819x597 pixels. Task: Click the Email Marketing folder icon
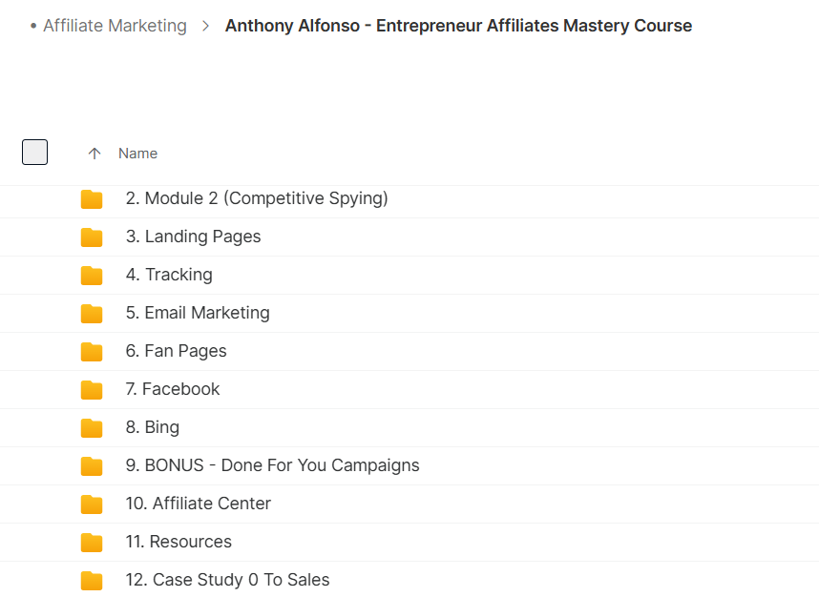click(92, 313)
